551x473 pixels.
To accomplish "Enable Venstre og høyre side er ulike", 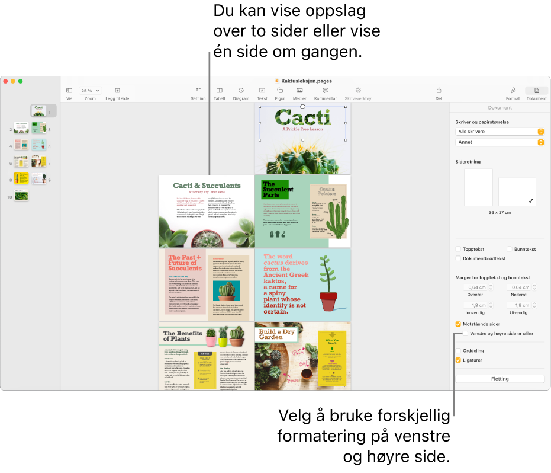I will coord(465,334).
